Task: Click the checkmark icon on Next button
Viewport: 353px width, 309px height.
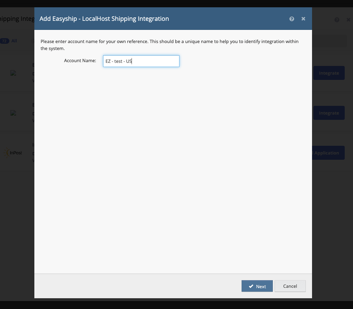Action: pyautogui.click(x=251, y=286)
